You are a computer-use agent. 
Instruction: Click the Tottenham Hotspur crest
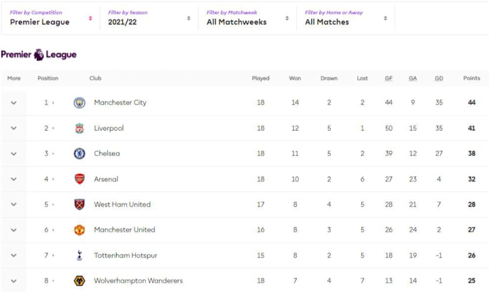click(79, 255)
